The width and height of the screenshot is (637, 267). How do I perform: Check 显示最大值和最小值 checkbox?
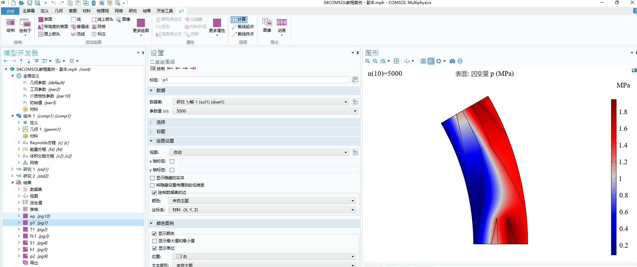tap(154, 241)
